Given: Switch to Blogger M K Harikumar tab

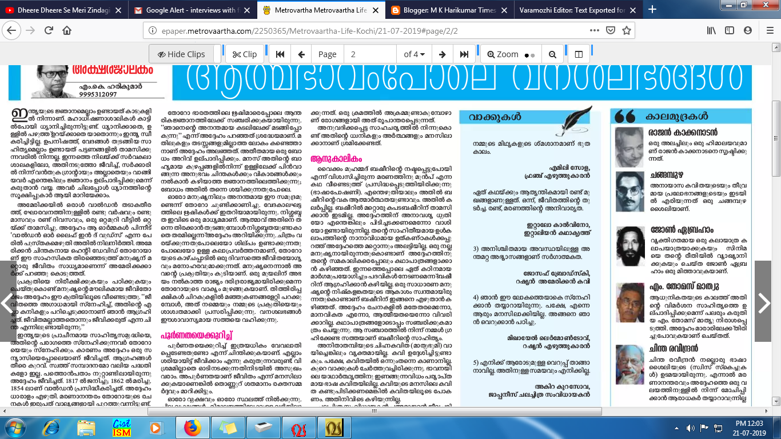Looking at the screenshot, I should click(449, 10).
